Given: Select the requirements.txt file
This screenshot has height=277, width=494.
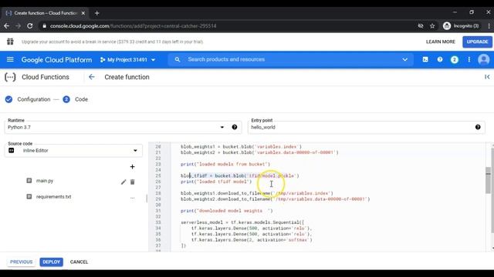Looking at the screenshot, I should click(x=53, y=197).
